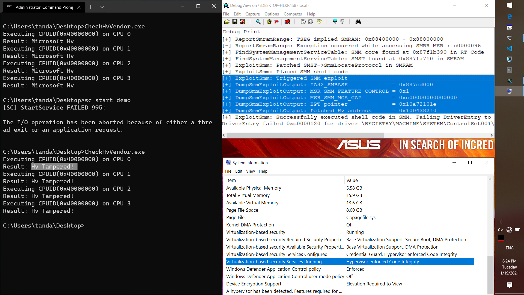Click the binoculars Find icon
The width and height of the screenshot is (524, 295).
(x=358, y=22)
